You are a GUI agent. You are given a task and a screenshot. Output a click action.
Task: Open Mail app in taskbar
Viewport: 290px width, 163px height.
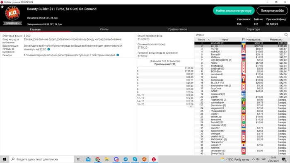coord(88,159)
